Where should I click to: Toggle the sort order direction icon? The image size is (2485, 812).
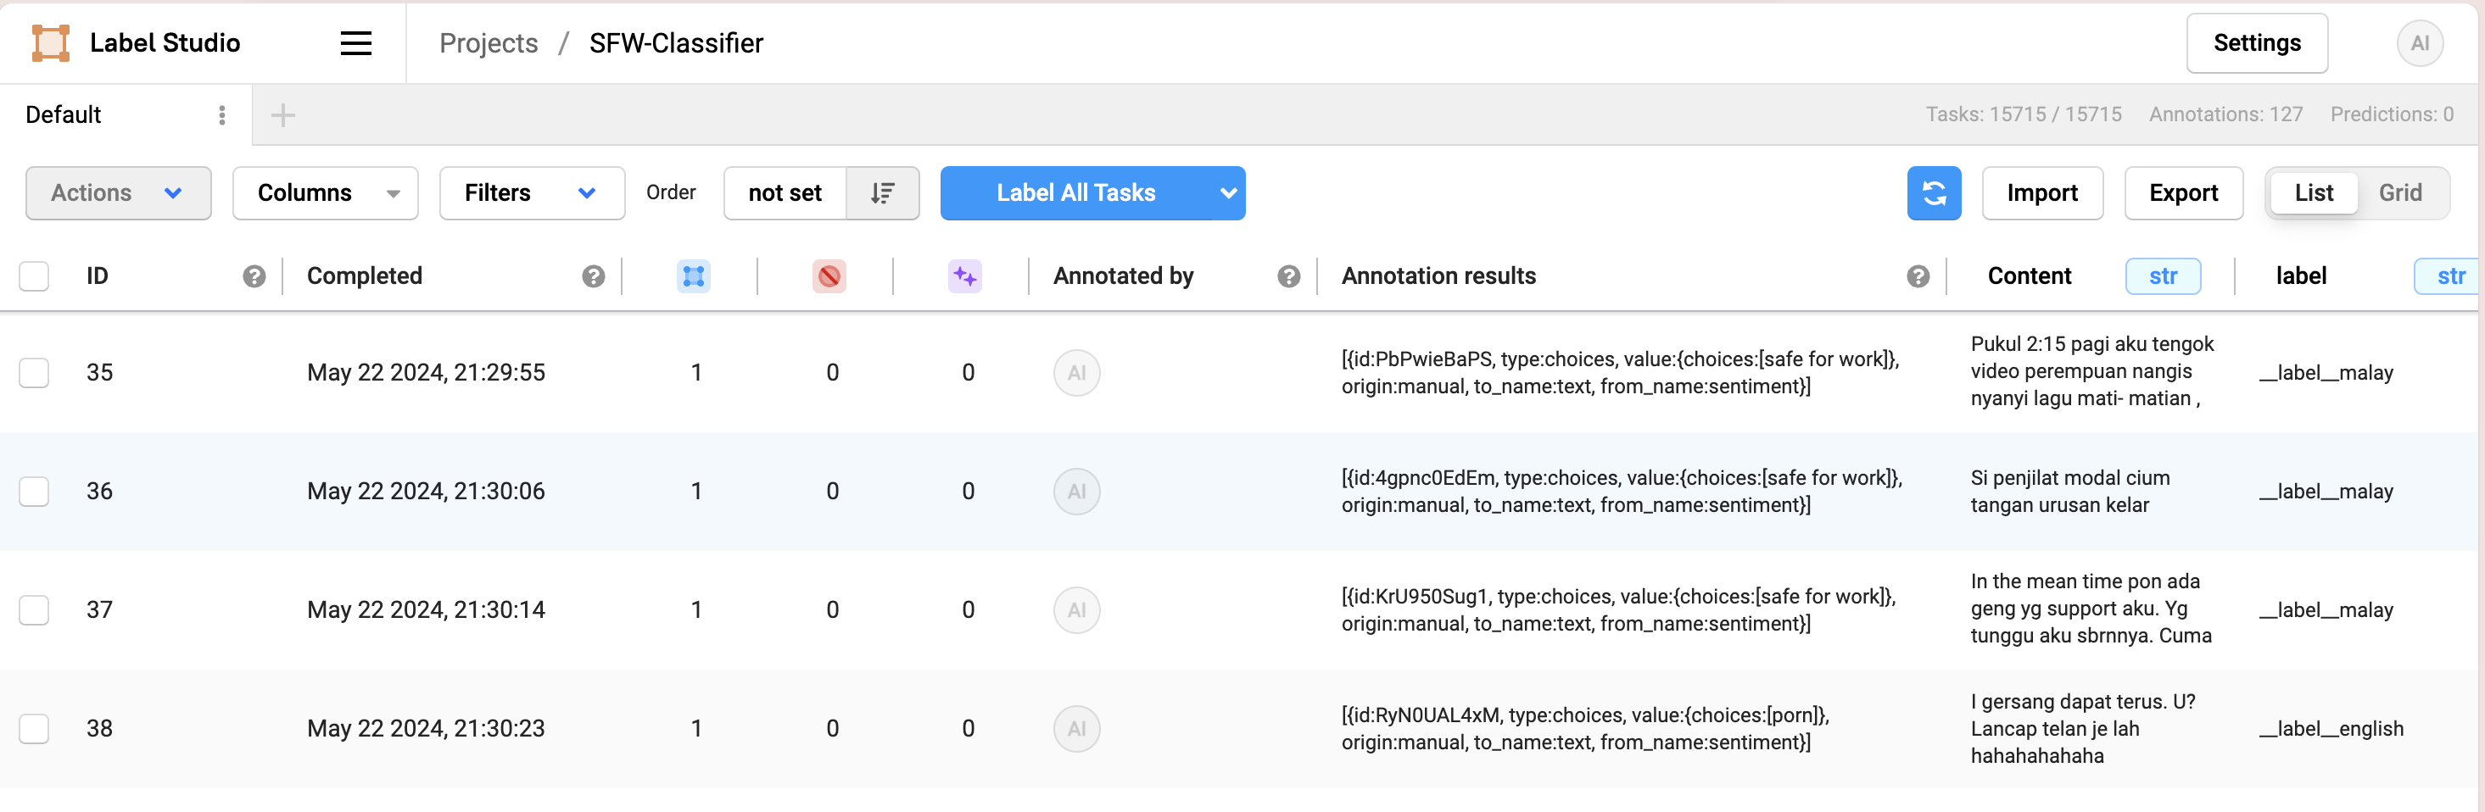pyautogui.click(x=882, y=193)
